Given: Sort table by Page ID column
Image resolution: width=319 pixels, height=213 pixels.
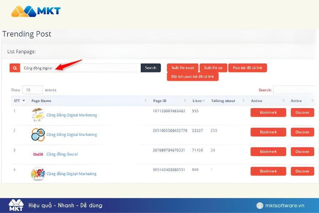Looking at the screenshot, I should point(159,101).
